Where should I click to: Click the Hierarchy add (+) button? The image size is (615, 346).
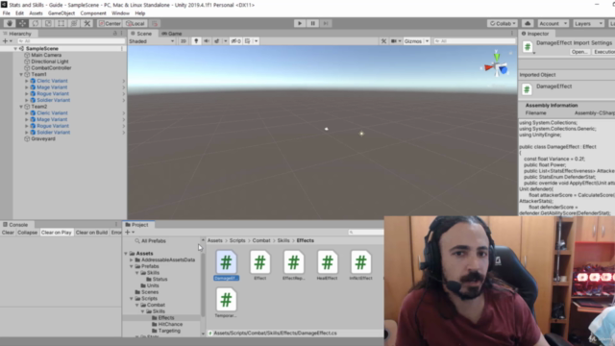[6, 41]
